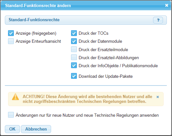Click the ACHTUNG warning message text
Screen dimensions: 172x136
click(x=87, y=99)
